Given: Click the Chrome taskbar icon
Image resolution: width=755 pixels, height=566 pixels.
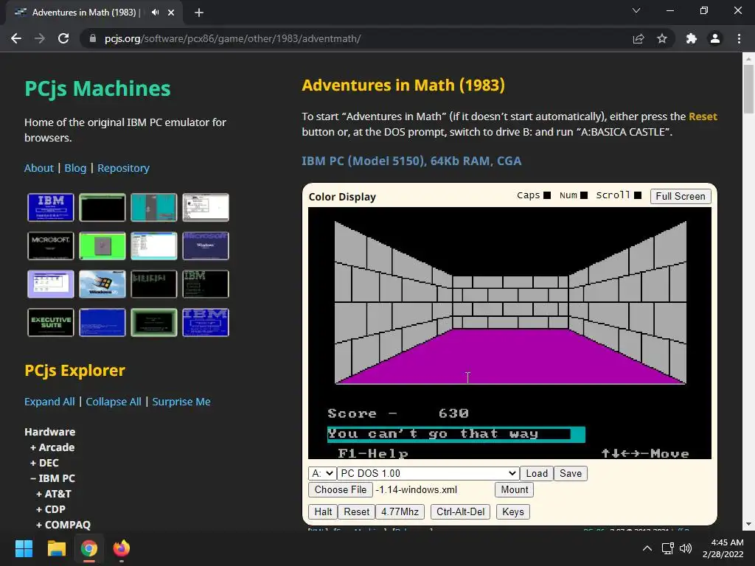Looking at the screenshot, I should [x=89, y=548].
